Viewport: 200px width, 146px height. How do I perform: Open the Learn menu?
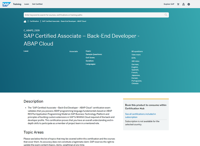click(x=26, y=4)
